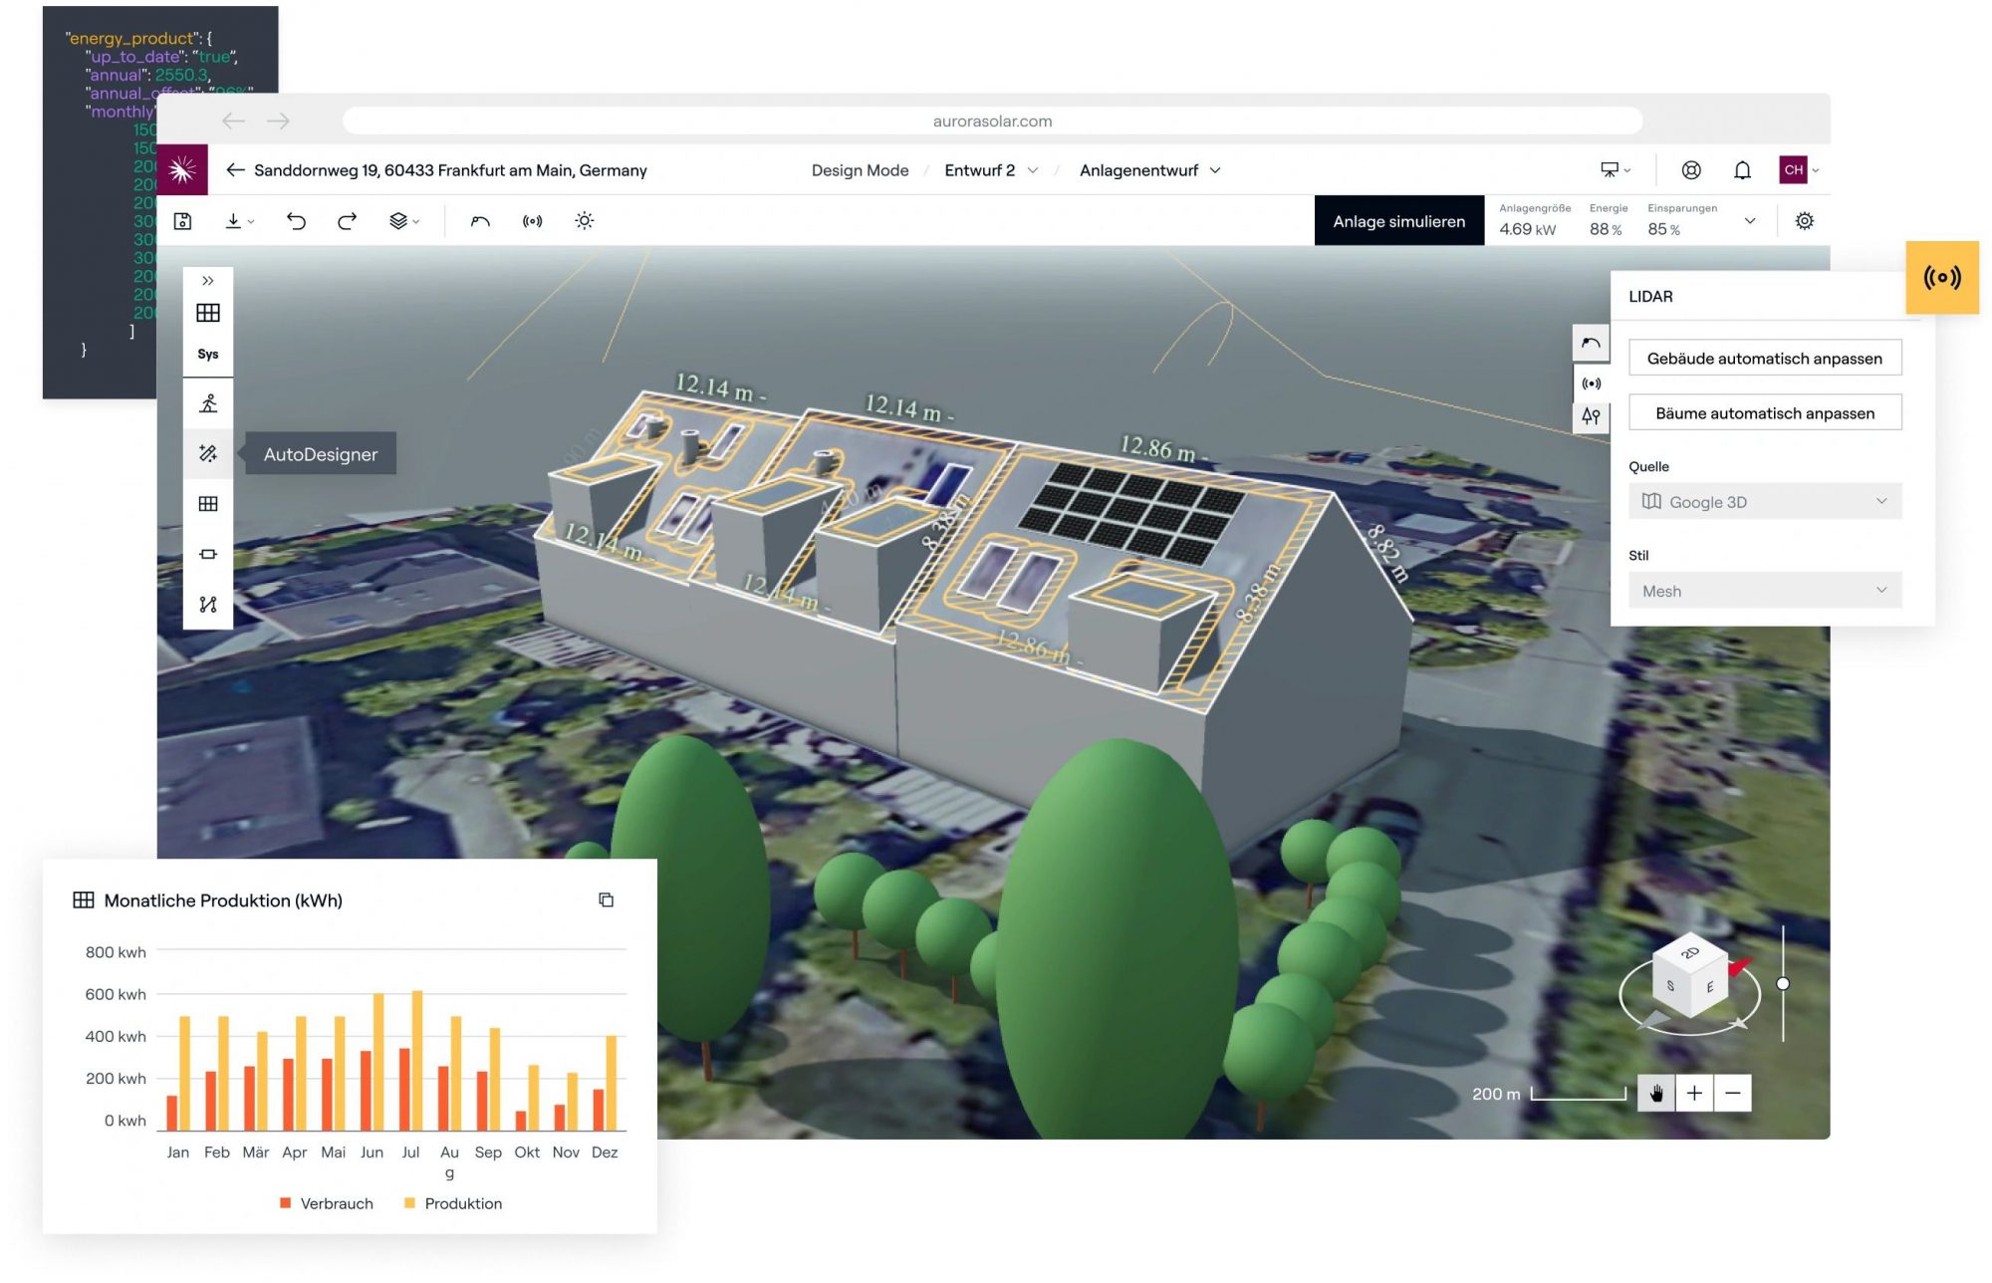Open the Quelle dropdown showing Google 3D
Screen dimensions: 1992x1283
(x=1764, y=501)
